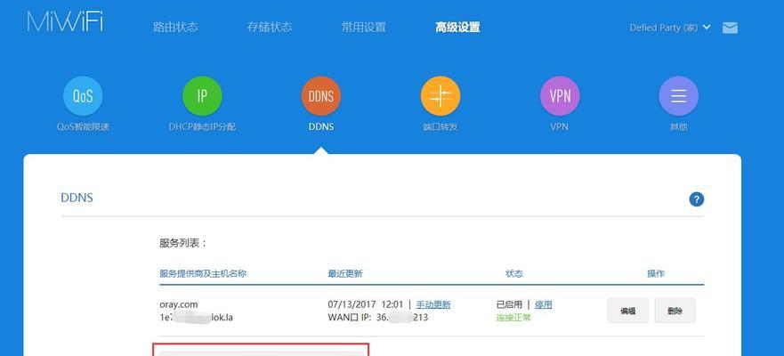Click the DHCP静态IP分配 label
784x356 pixels.
point(202,127)
